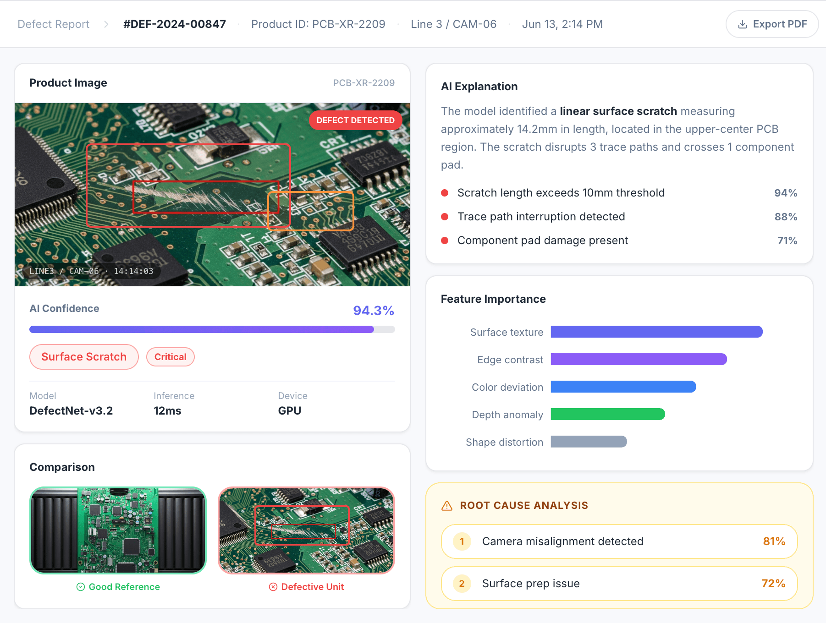This screenshot has width=826, height=623.
Task: Open the Defect Report breadcrumb link
Action: [54, 24]
